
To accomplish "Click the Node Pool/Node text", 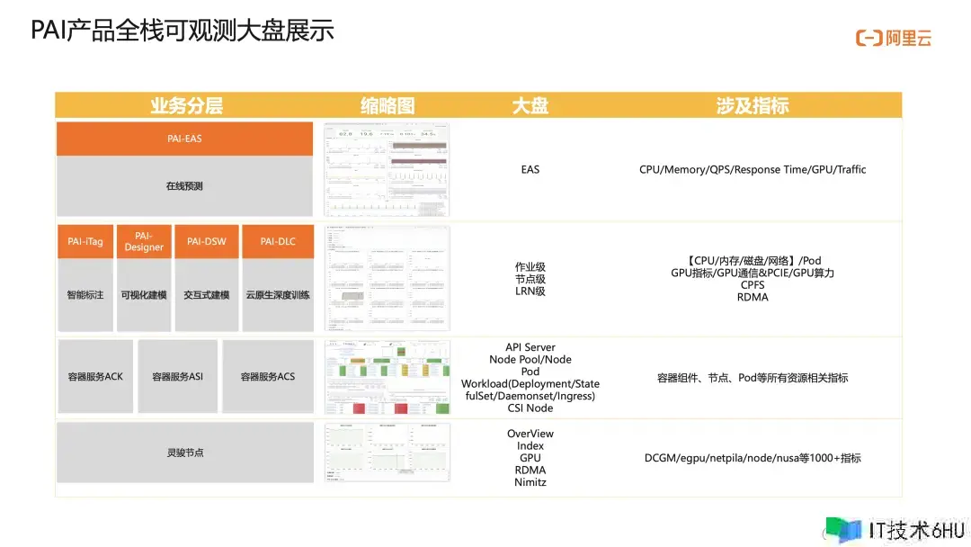I will tap(530, 359).
